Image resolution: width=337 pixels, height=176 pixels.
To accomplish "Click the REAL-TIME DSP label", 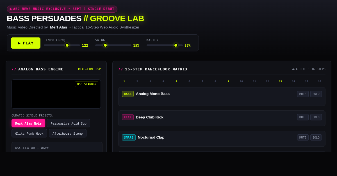I will point(89,69).
